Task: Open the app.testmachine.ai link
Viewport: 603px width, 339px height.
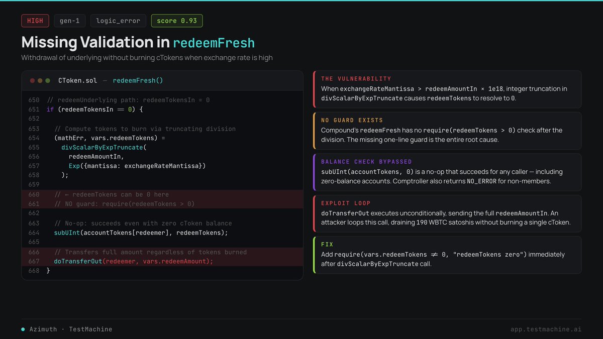Action: click(x=546, y=329)
